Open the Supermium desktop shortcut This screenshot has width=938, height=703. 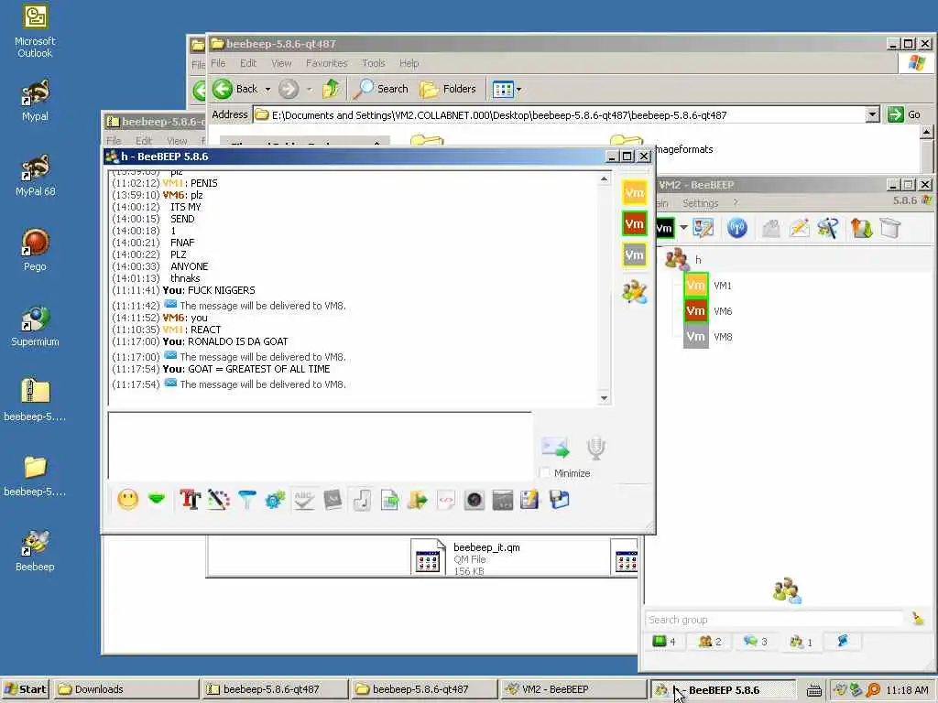tap(35, 327)
